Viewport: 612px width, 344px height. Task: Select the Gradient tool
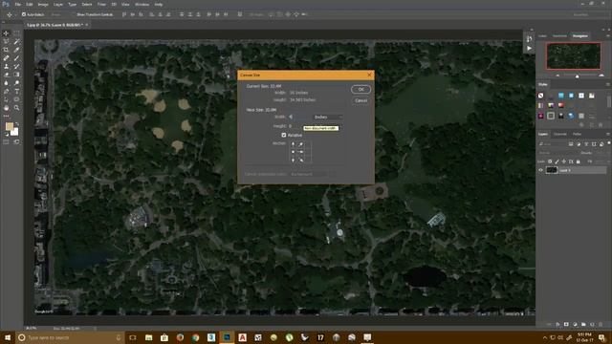point(16,75)
